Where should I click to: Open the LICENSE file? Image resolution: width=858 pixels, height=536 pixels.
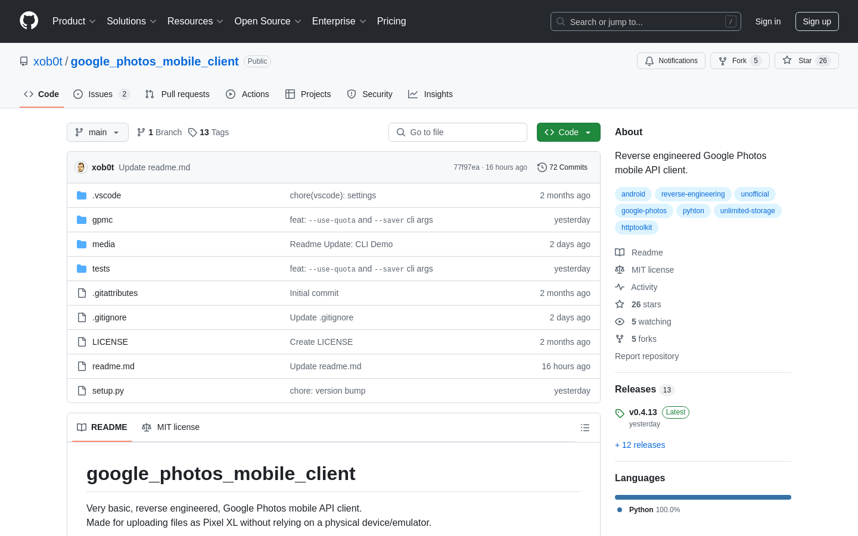point(110,342)
